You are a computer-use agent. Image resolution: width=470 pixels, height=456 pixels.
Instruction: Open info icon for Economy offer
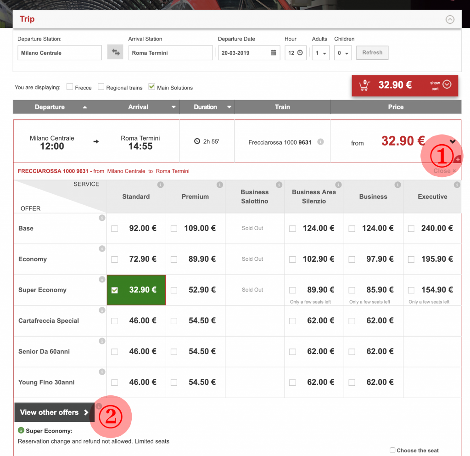coord(102,248)
